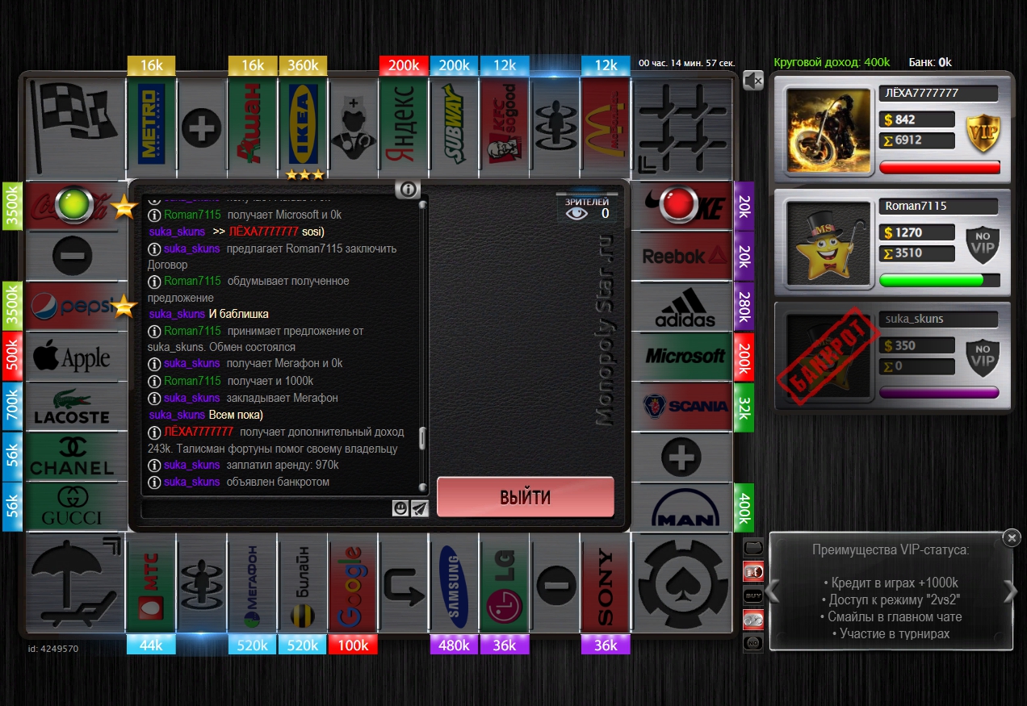This screenshot has width=1027, height=706.
Task: Select the IKEA property cell
Action: click(303, 127)
